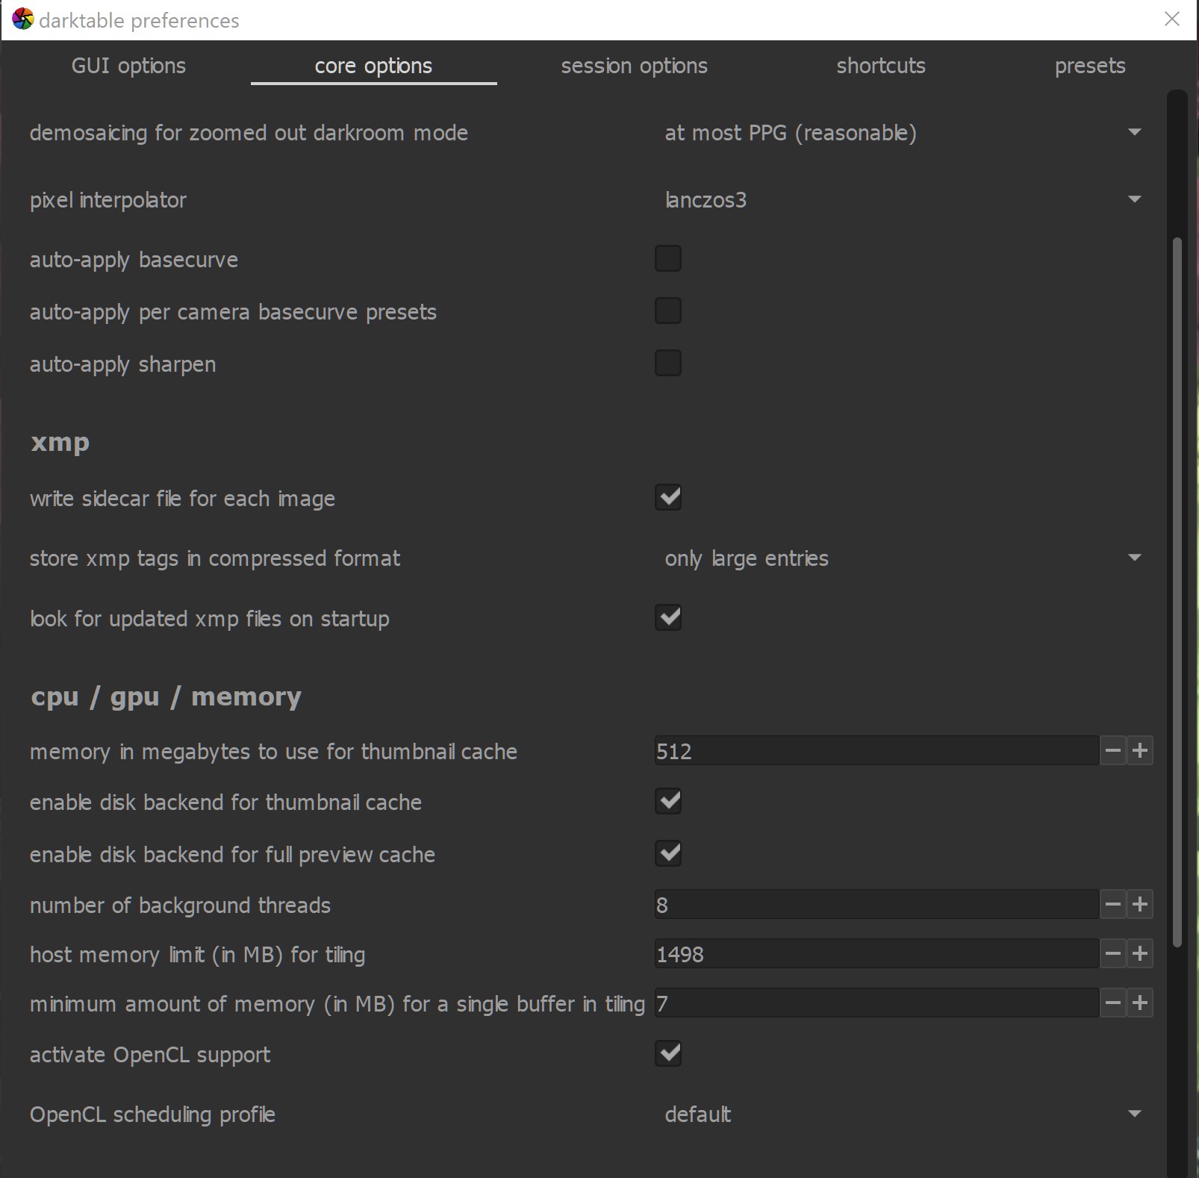This screenshot has width=1199, height=1178.
Task: Increase thumbnail cache memory with plus button
Action: tap(1139, 751)
